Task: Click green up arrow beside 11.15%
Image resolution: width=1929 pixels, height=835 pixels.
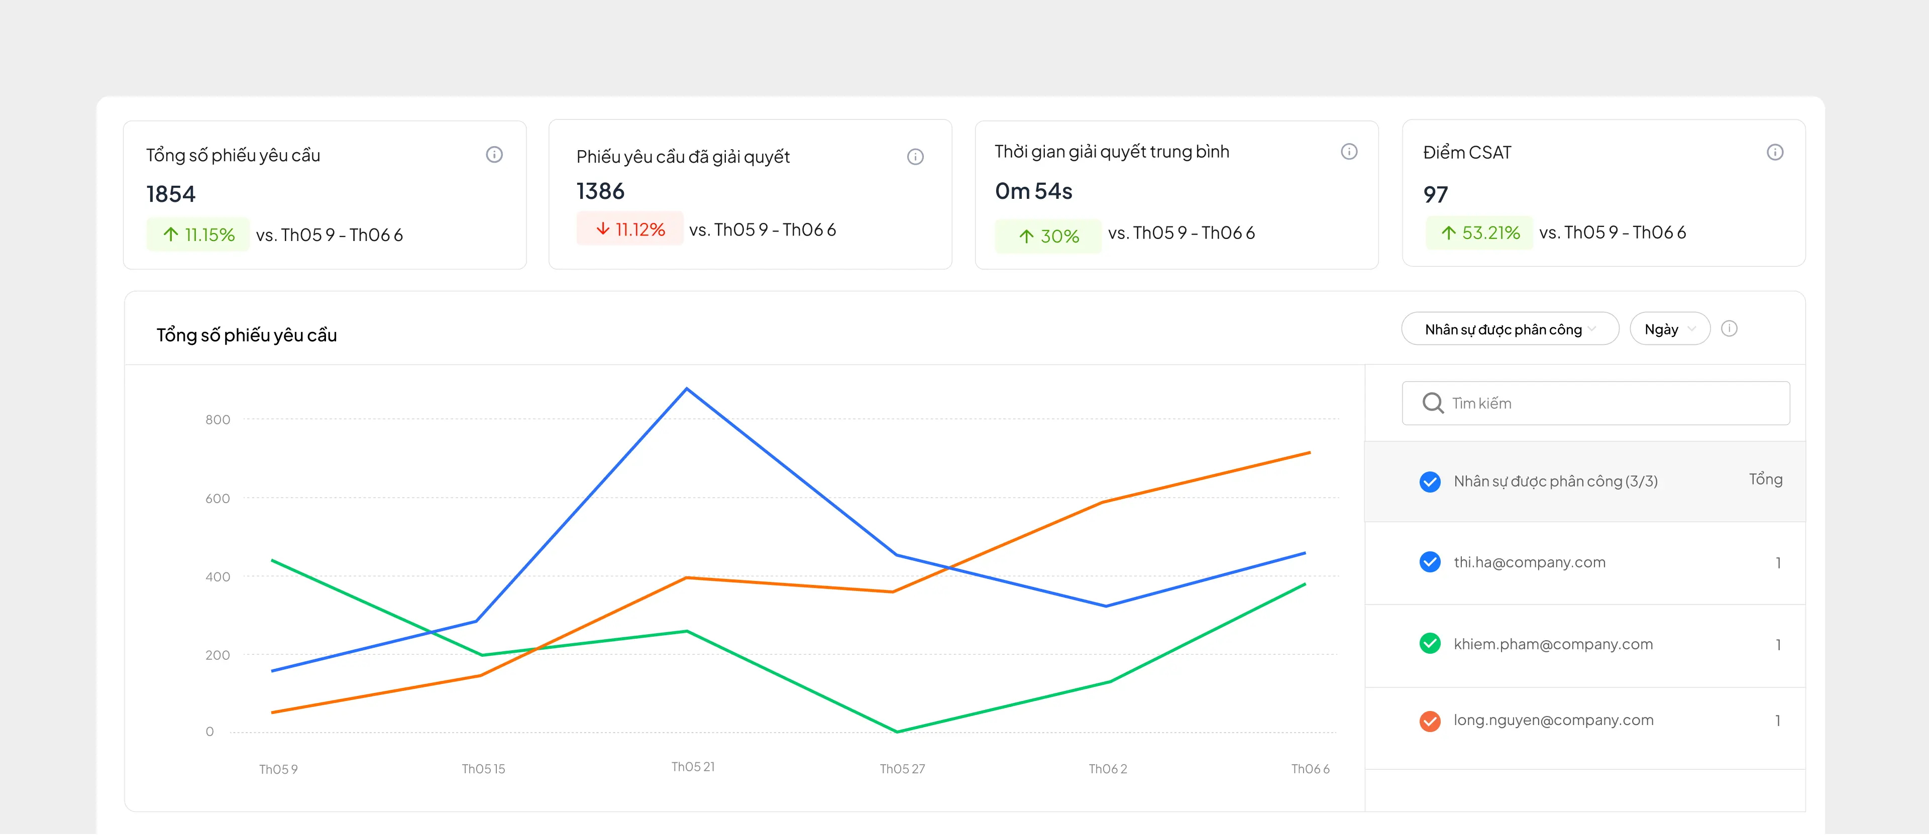Action: click(171, 235)
